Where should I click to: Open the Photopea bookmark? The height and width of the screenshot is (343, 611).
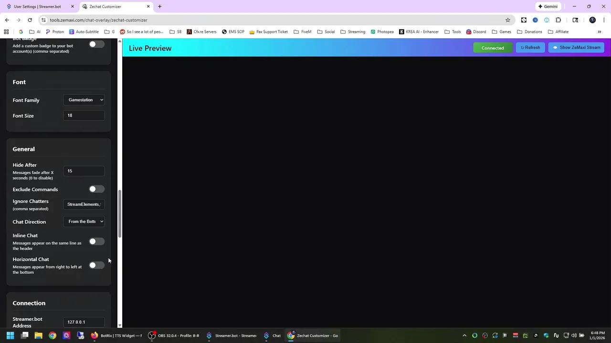[x=382, y=32]
